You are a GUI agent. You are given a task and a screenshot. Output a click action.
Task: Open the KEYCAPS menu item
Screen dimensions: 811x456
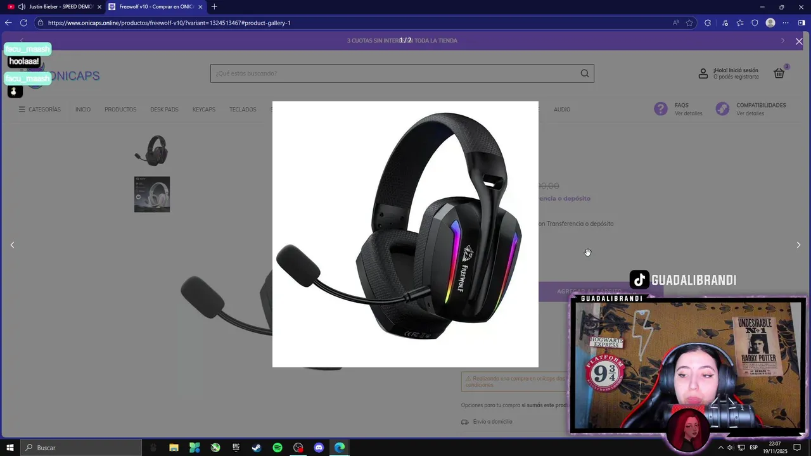click(204, 110)
